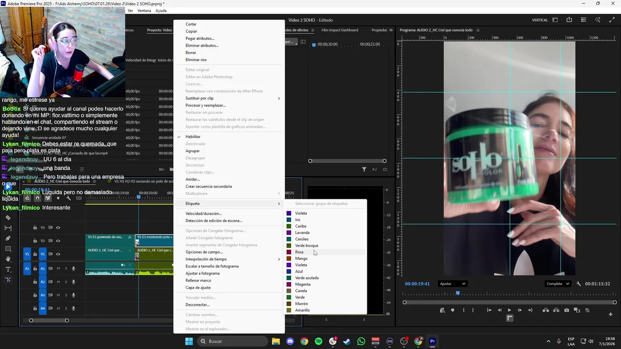Select the V1 E5 poniendo clip on timeline
This screenshot has width=621, height=349.
click(x=110, y=240)
